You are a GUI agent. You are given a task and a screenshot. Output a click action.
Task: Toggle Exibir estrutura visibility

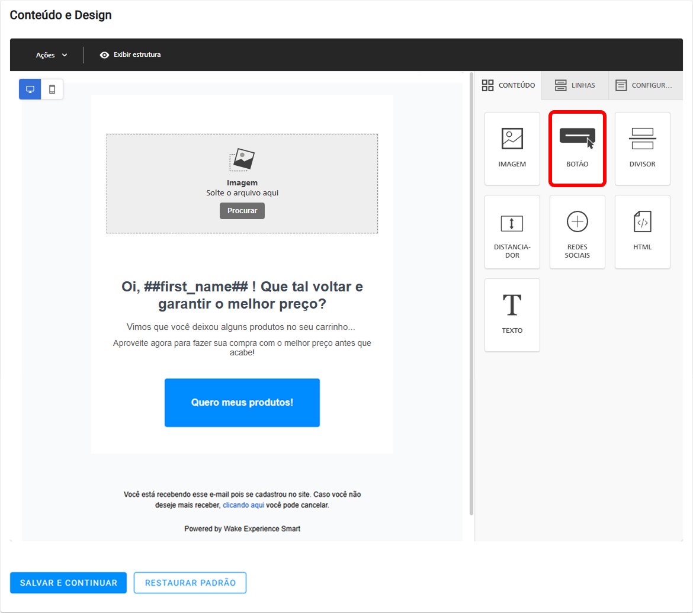(130, 55)
